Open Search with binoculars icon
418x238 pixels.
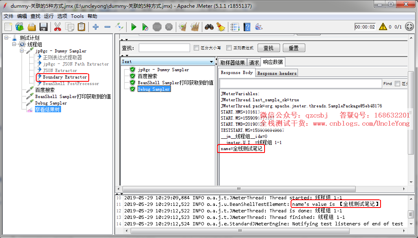click(x=209, y=27)
